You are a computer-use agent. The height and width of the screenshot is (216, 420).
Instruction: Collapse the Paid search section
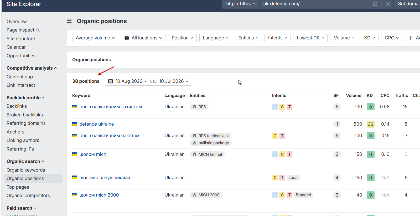pyautogui.click(x=21, y=208)
